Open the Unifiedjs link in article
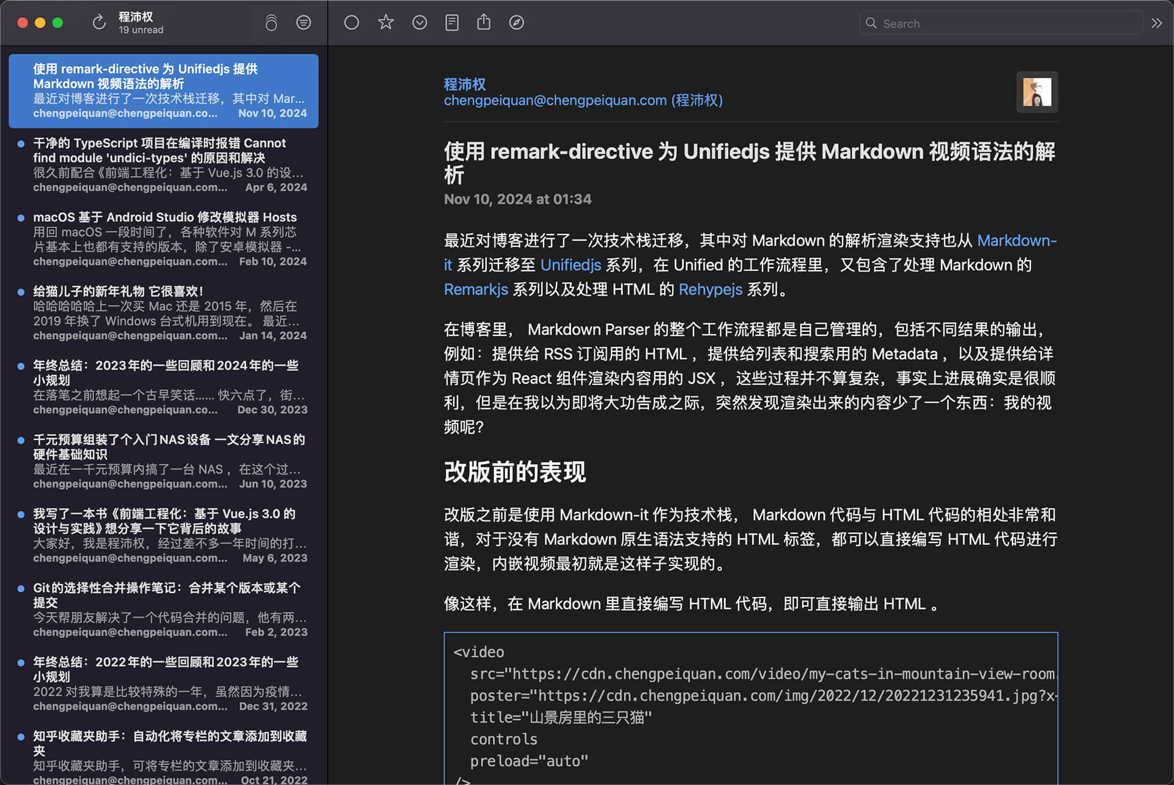The height and width of the screenshot is (785, 1174). click(570, 265)
